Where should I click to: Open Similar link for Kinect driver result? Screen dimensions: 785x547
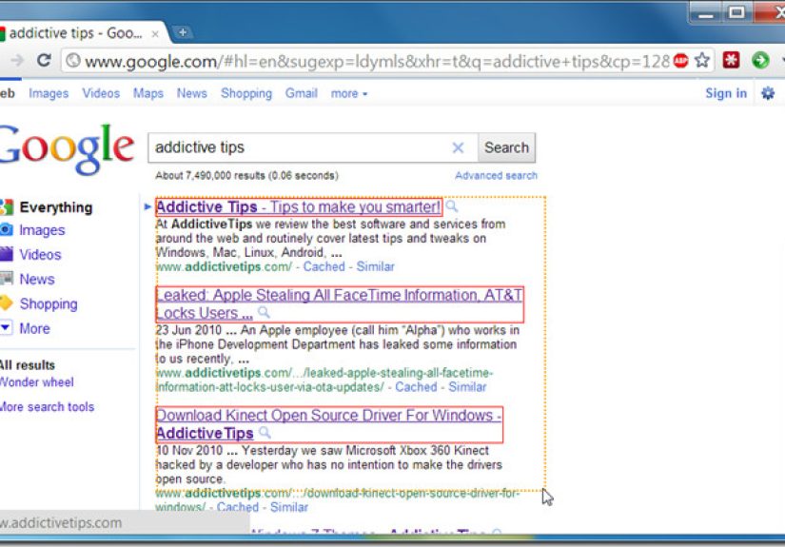click(289, 507)
